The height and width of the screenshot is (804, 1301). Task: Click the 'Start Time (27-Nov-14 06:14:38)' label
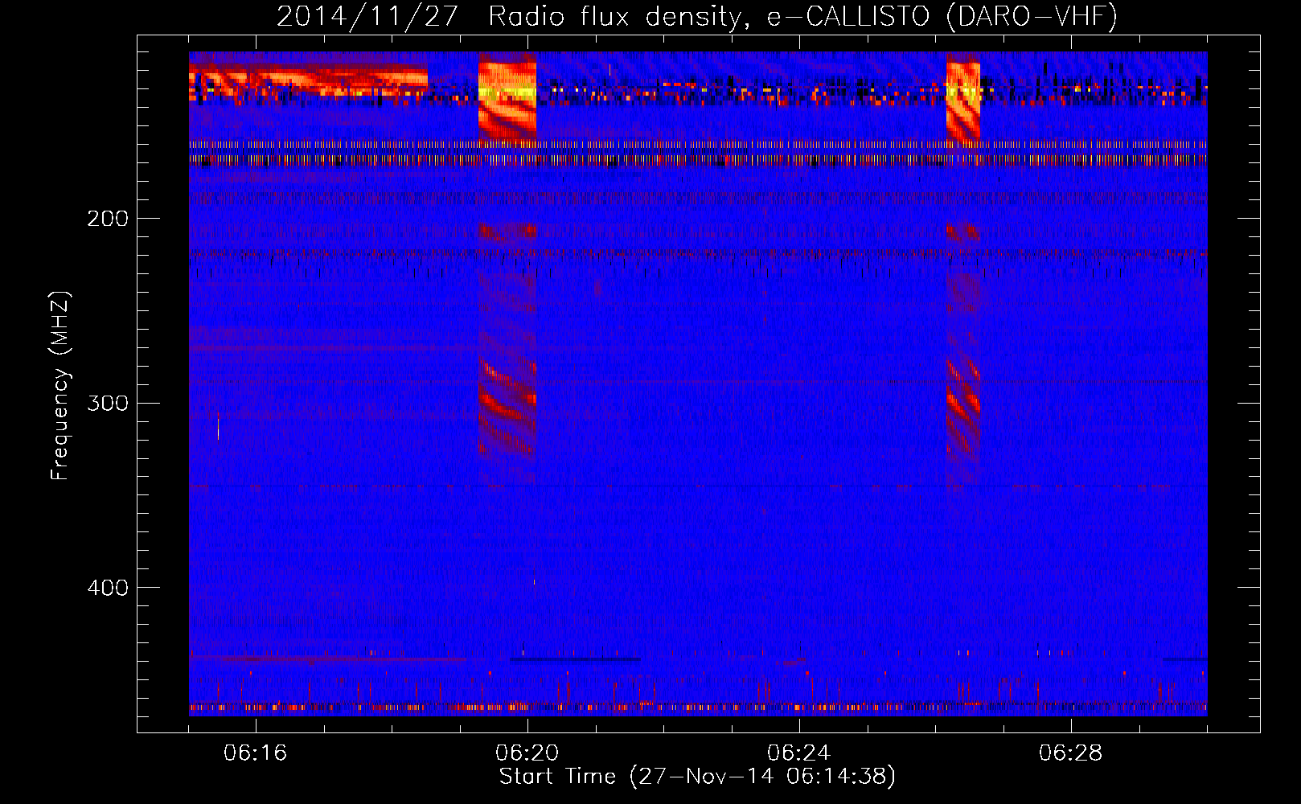pyautogui.click(x=697, y=777)
